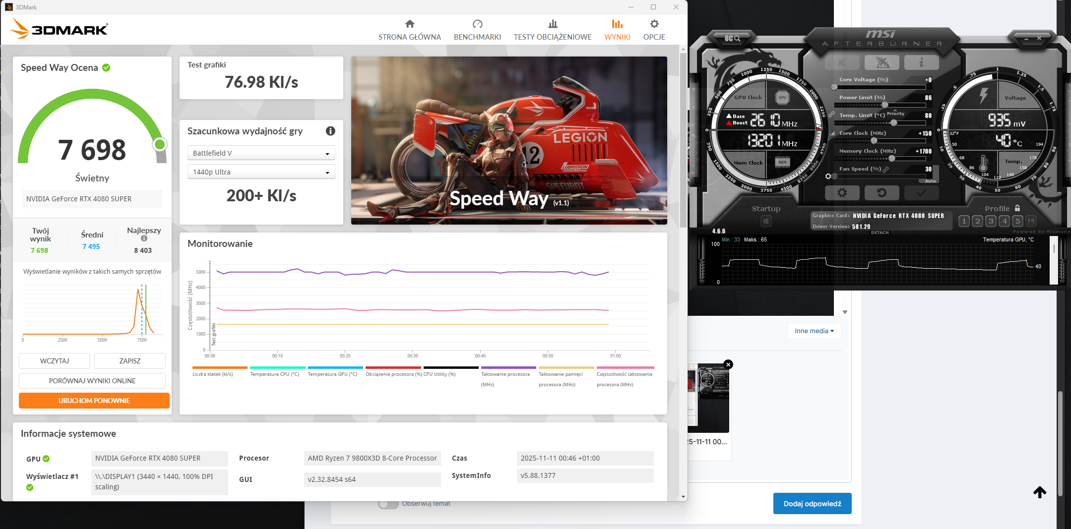Click the green verified check next to Speed Way Ocena
This screenshot has height=529, width=1071.
pos(106,67)
